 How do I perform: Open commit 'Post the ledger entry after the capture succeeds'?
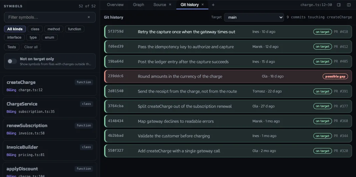(x=183, y=62)
